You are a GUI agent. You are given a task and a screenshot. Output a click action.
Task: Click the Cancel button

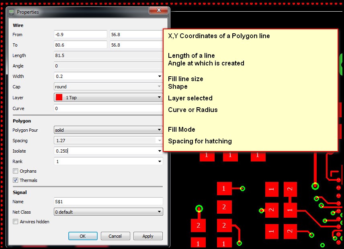[x=115, y=236]
